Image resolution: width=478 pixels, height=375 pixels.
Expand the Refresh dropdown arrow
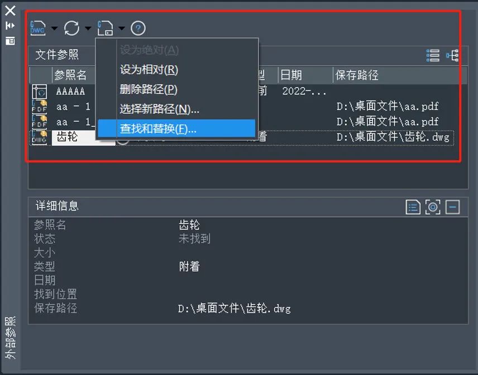88,28
